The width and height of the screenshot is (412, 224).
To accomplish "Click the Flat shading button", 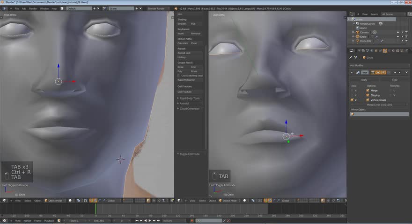I will 196,24.
